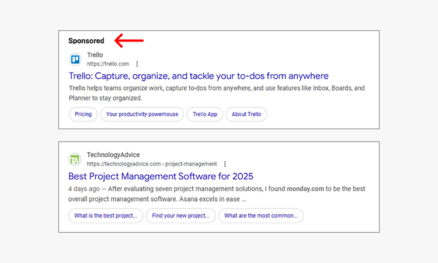438x263 pixels.
Task: Click the About Trello chip
Action: point(246,114)
